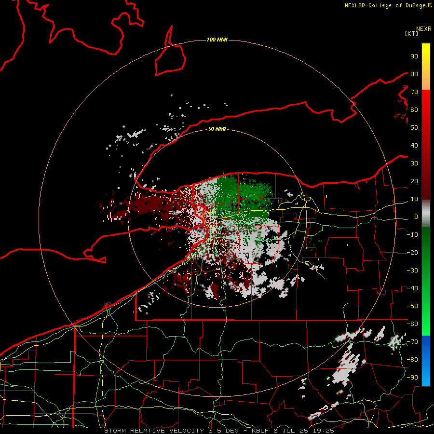Click the 40 value on the velocity scale
The width and height of the screenshot is (434, 434).
click(x=414, y=146)
